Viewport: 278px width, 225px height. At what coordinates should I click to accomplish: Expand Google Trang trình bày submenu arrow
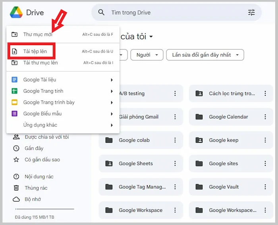tap(112, 103)
